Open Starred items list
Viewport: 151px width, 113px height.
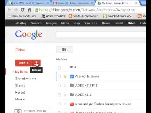click(x=20, y=85)
